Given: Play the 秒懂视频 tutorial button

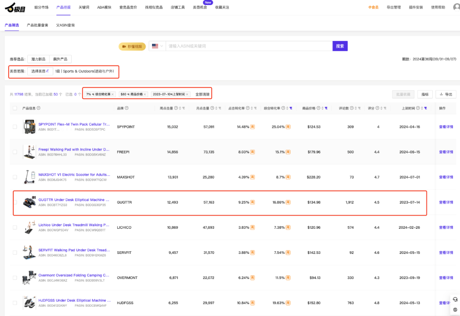Looking at the screenshot, I should tap(132, 46).
